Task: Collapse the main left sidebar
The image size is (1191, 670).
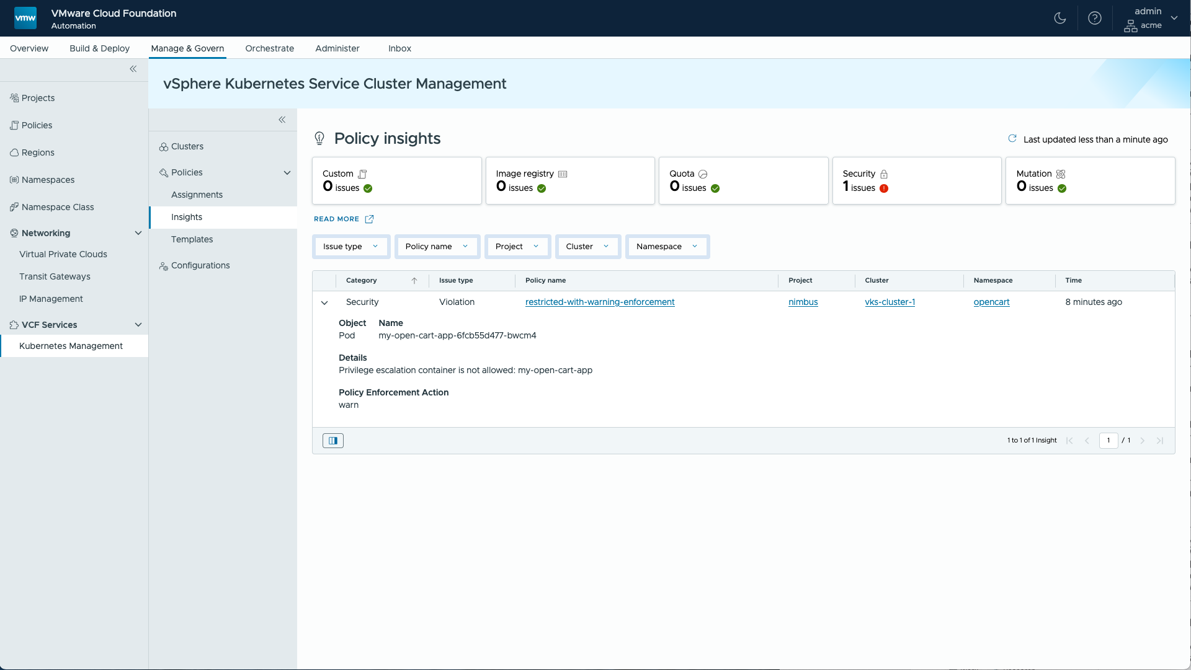Action: pos(133,69)
